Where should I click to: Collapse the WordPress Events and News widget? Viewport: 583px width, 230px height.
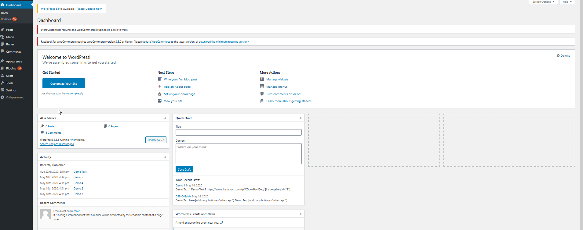pyautogui.click(x=301, y=214)
